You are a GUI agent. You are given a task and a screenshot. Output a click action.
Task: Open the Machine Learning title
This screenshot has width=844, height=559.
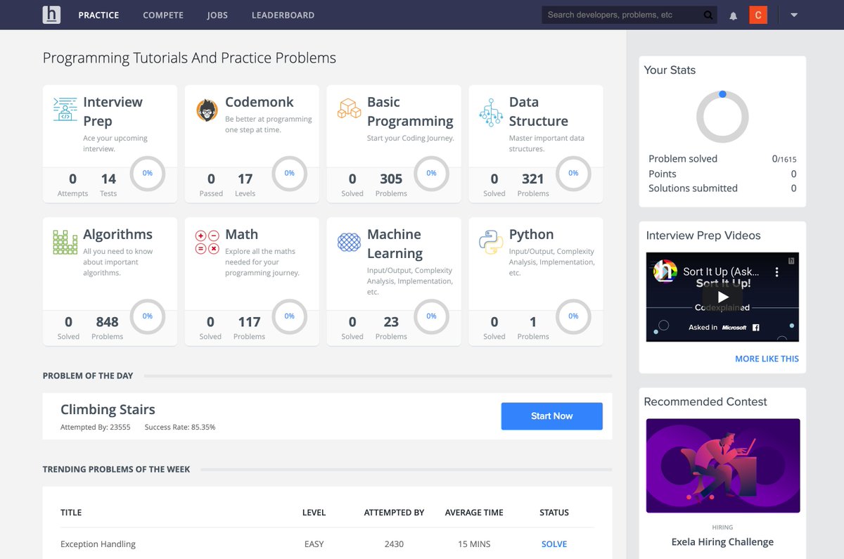click(x=394, y=243)
